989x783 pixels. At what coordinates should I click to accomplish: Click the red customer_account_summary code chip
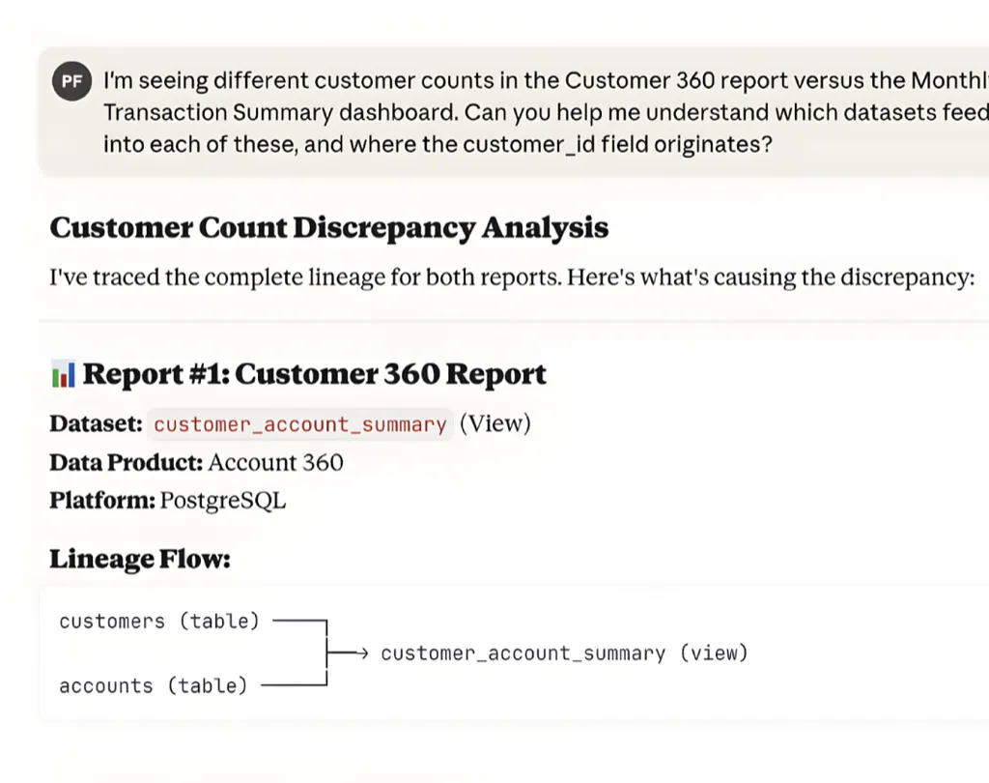[300, 423]
